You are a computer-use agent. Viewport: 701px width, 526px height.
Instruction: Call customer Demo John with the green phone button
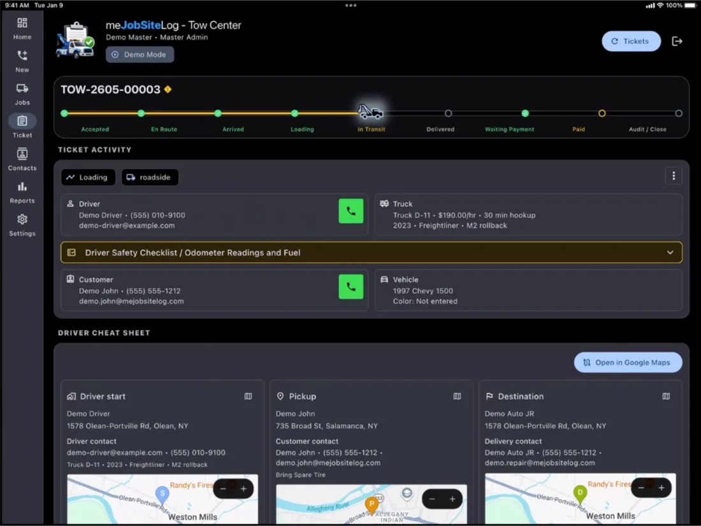click(x=351, y=287)
